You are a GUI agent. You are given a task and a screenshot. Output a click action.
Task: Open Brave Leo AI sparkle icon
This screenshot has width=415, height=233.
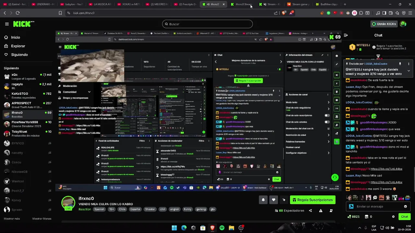point(397,13)
